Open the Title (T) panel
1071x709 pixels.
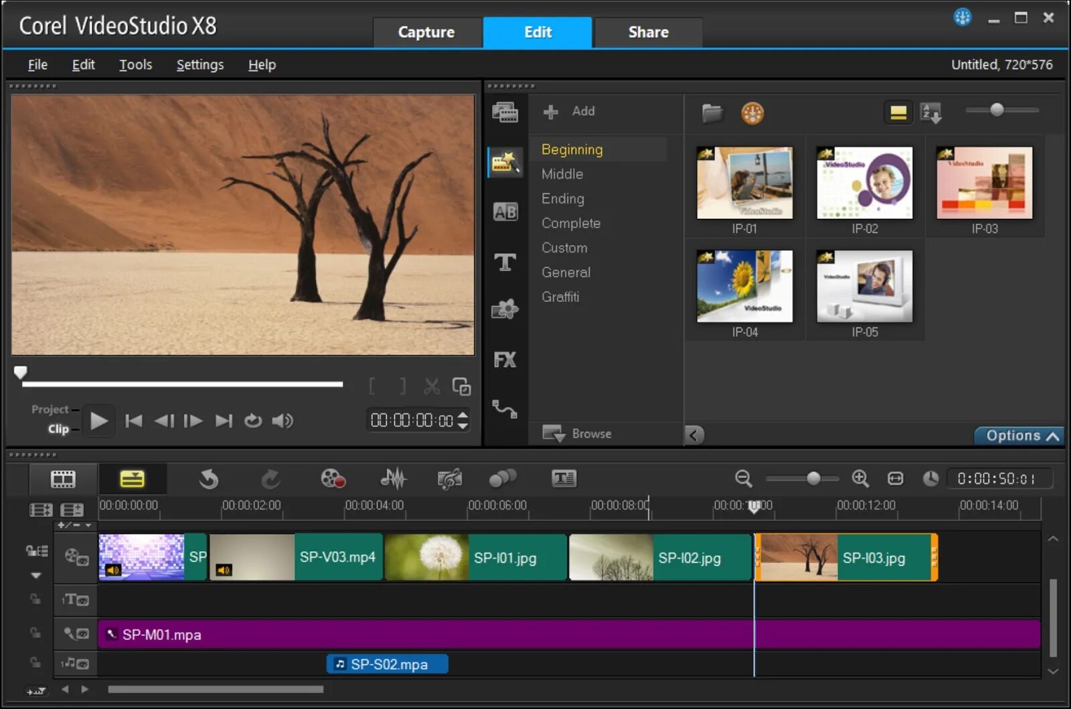505,262
